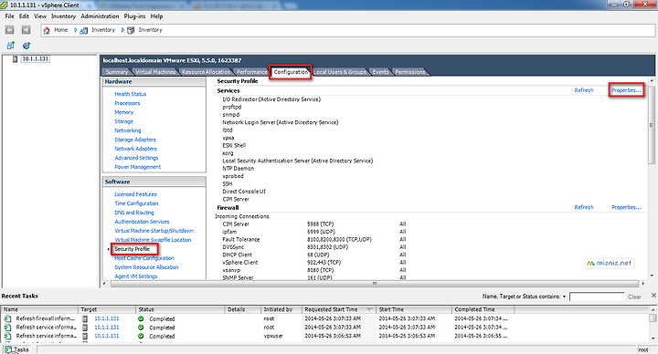Open the File menu
This screenshot has height=354, width=658.
coord(9,16)
